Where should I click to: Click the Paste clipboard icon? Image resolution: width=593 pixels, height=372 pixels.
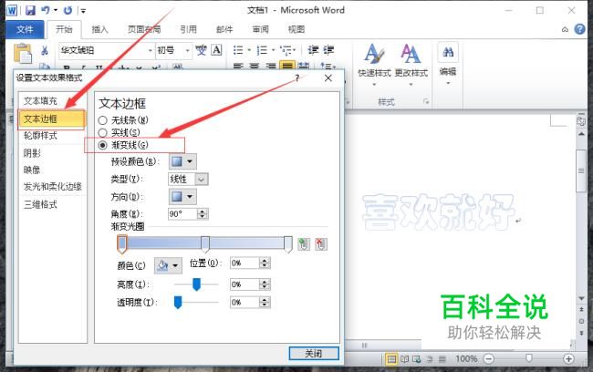(23, 53)
